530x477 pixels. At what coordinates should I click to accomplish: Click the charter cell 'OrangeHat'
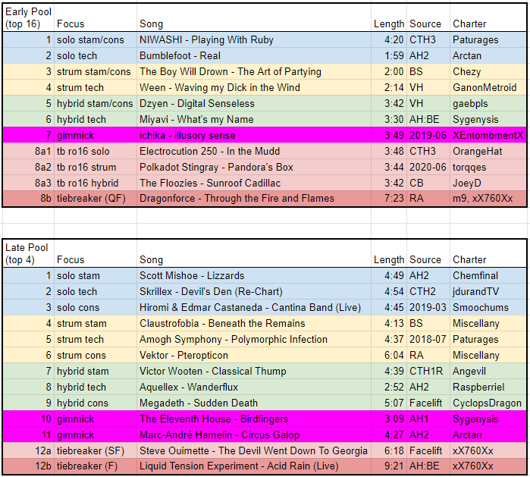click(x=488, y=151)
